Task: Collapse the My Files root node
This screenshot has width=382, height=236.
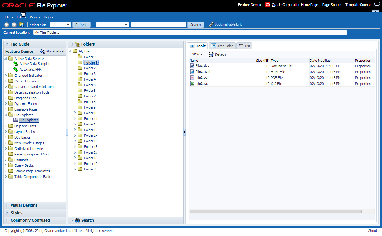Action: tap(70, 51)
